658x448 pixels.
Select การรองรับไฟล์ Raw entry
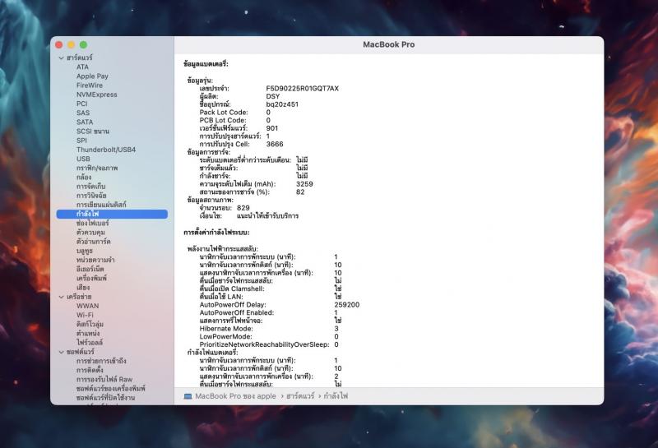104,380
